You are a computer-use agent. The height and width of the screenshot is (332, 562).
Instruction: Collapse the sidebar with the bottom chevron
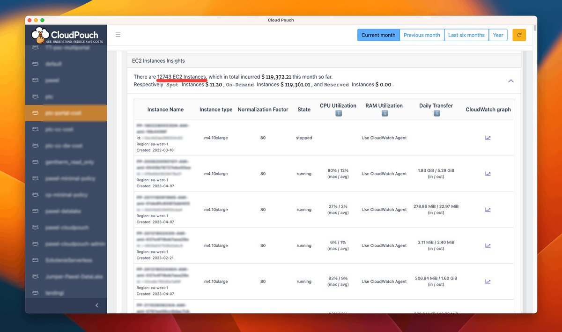97,305
